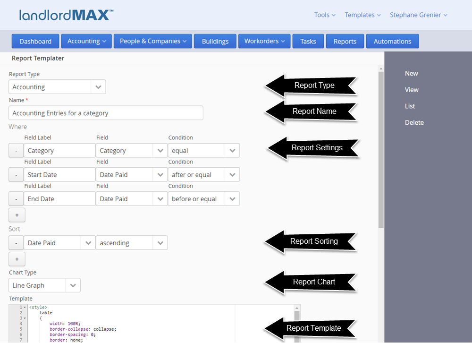This screenshot has height=343, width=472.
Task: Remove the Start Date condition row
Action: click(16, 174)
